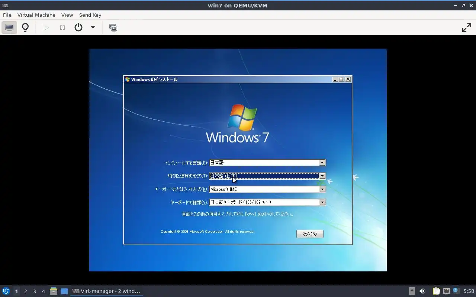The width and height of the screenshot is (476, 297).
Task: Minimize the Windows installer dialog
Action: tap(335, 79)
